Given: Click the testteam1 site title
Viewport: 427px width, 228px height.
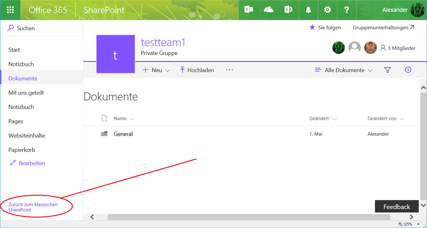Looking at the screenshot, I should (x=163, y=42).
